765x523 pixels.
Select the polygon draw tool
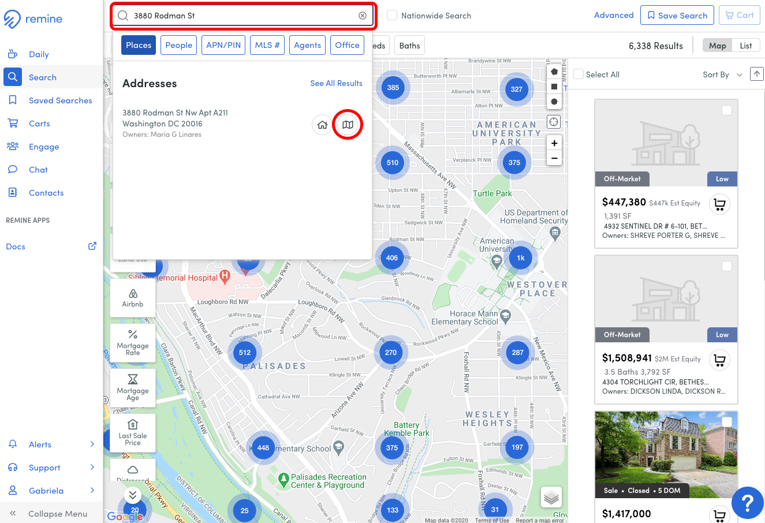click(x=554, y=72)
